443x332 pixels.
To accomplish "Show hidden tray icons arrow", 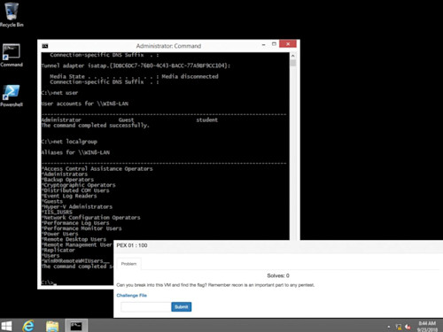I will click(x=389, y=327).
